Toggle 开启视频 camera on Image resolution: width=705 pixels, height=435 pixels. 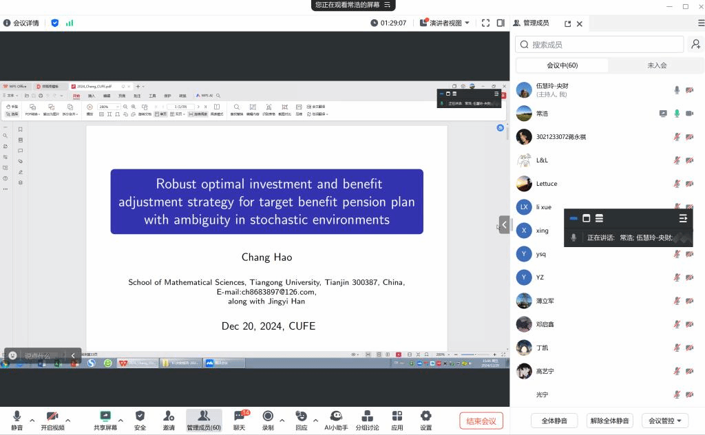coord(52,416)
